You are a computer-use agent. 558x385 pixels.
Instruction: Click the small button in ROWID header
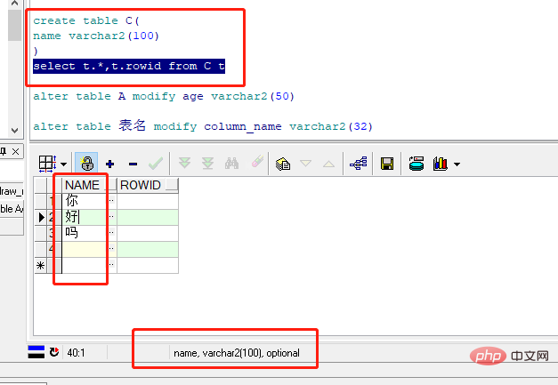pyautogui.click(x=173, y=185)
